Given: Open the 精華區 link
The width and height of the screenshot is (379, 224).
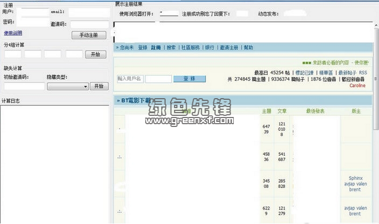Looking at the screenshot, I should [326, 73].
